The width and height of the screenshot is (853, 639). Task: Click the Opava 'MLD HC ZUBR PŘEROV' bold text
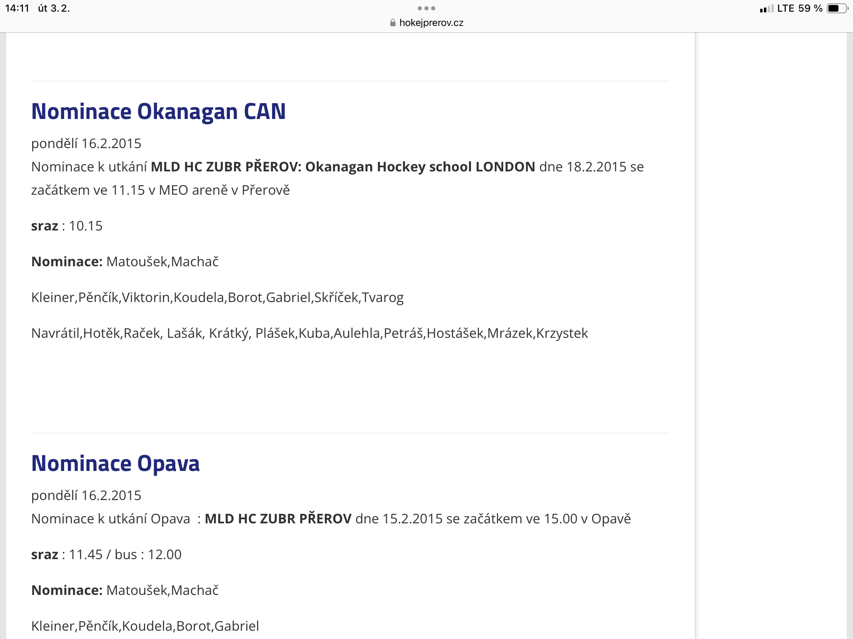[278, 519]
